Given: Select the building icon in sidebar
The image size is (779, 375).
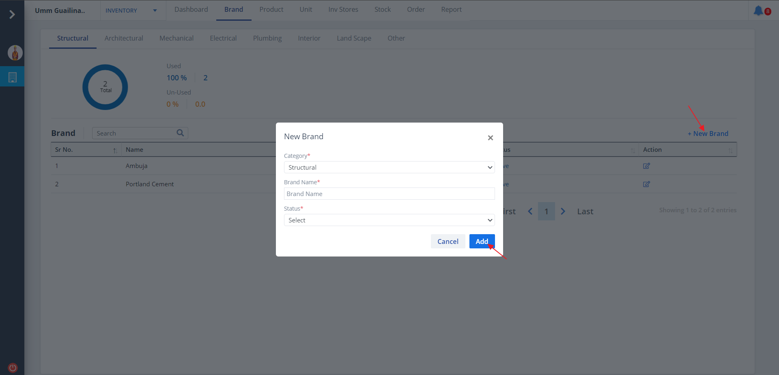Looking at the screenshot, I should 13,77.
